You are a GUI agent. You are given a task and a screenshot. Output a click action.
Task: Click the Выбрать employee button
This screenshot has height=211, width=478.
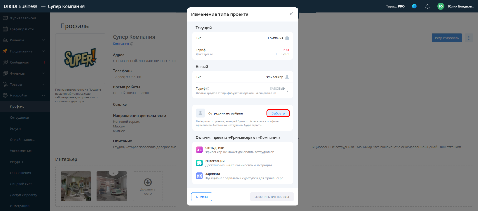[278, 113]
